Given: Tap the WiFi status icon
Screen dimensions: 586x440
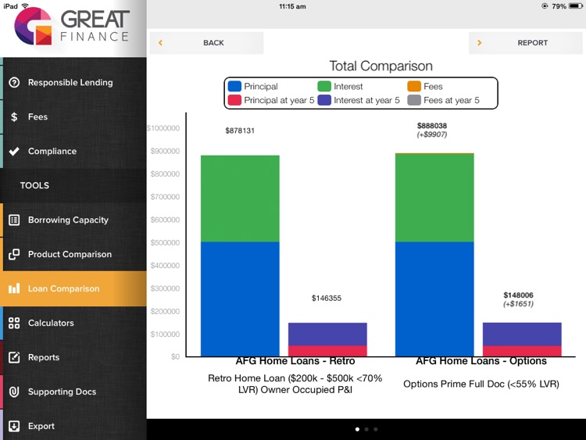Looking at the screenshot, I should click(x=25, y=5).
